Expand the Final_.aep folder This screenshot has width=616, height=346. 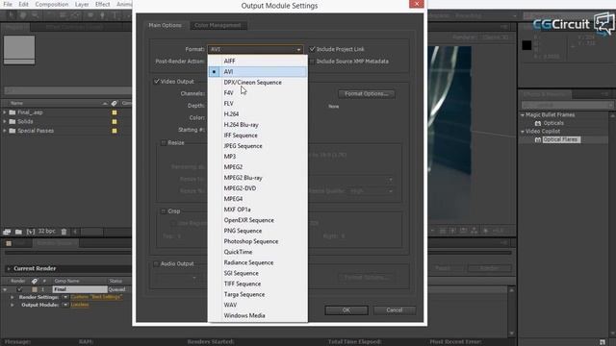(4, 112)
